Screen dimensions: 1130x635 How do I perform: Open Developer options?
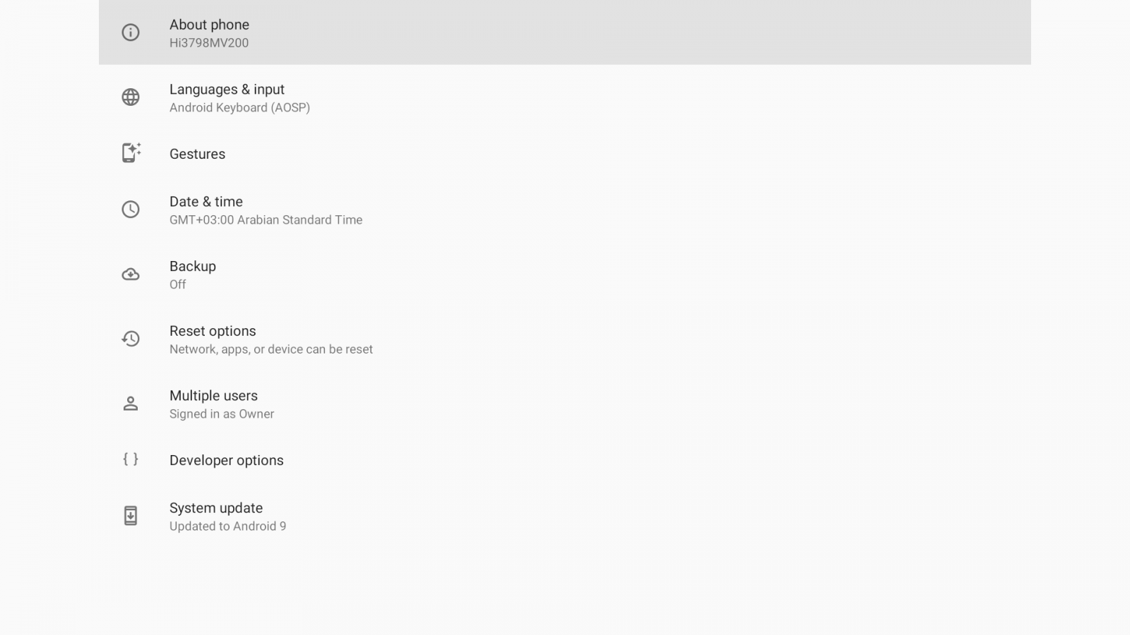pos(226,460)
